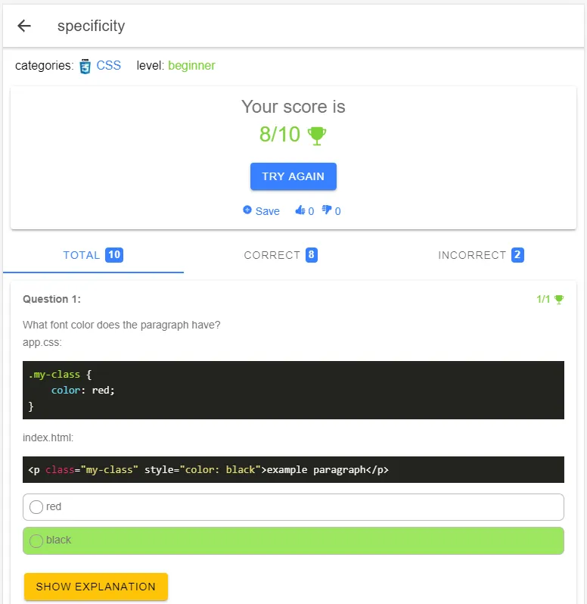Click the app.css: label
Image resolution: width=587 pixels, height=604 pixels.
(42, 342)
